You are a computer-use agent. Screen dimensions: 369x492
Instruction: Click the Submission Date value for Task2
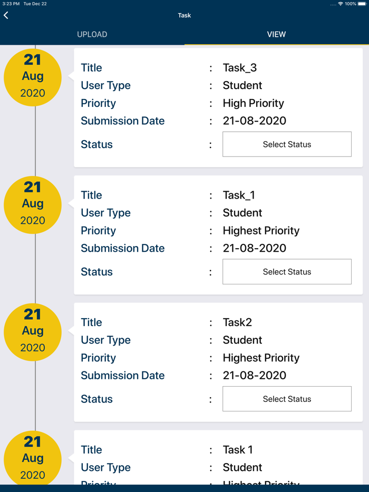pos(254,376)
